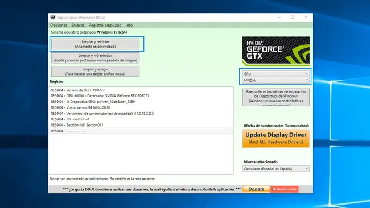Screen dimensions: 370x208
Task: Open the Info menu
Action: [x=129, y=25]
